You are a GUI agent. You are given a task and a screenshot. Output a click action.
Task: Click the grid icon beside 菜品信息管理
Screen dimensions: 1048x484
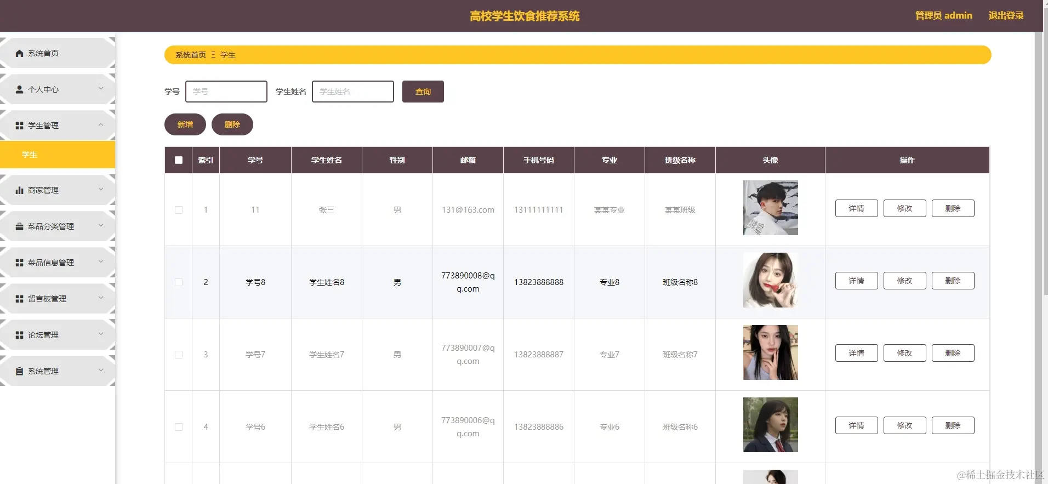(x=20, y=263)
